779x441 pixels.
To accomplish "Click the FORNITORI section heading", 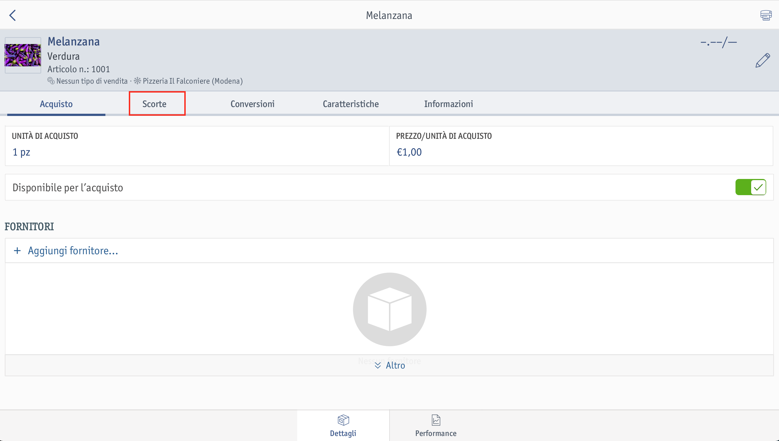I will coord(29,227).
